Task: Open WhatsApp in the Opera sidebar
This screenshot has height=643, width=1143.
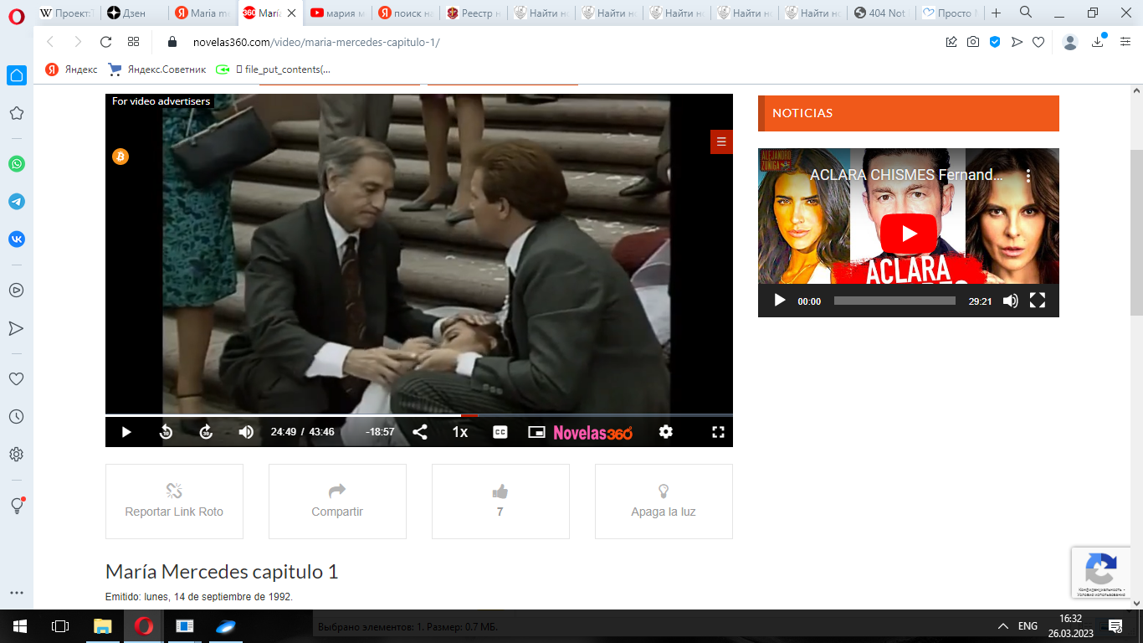Action: (x=17, y=163)
